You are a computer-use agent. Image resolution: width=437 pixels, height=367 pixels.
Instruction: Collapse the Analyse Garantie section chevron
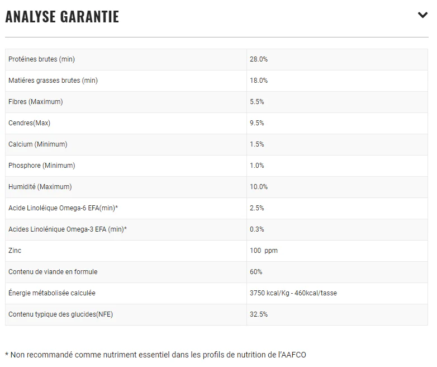coord(422,15)
